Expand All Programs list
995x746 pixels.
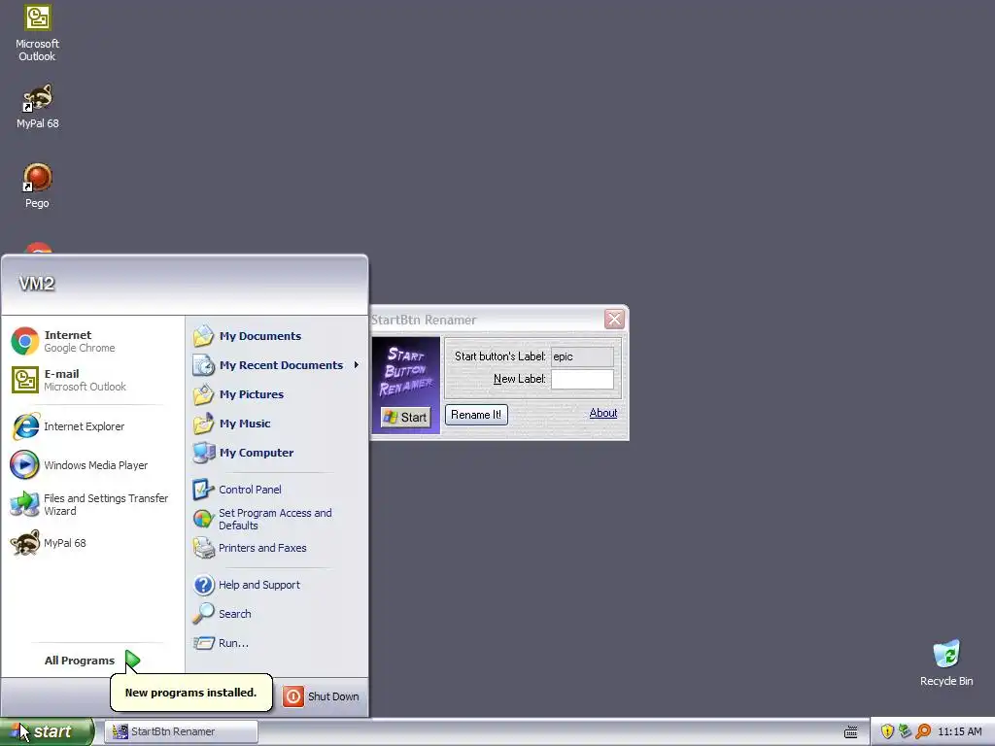[92, 661]
